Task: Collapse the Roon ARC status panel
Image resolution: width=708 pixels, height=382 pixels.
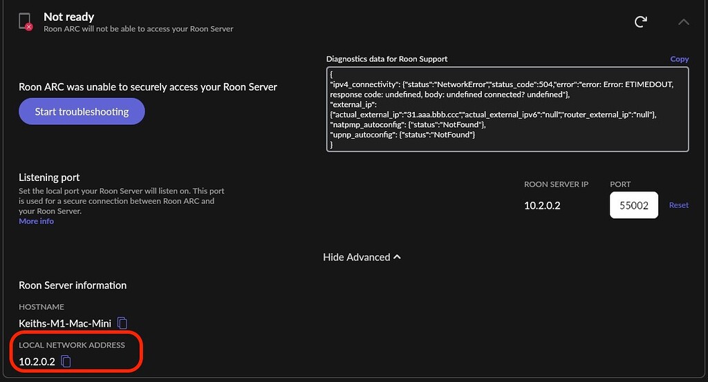Action: [683, 22]
